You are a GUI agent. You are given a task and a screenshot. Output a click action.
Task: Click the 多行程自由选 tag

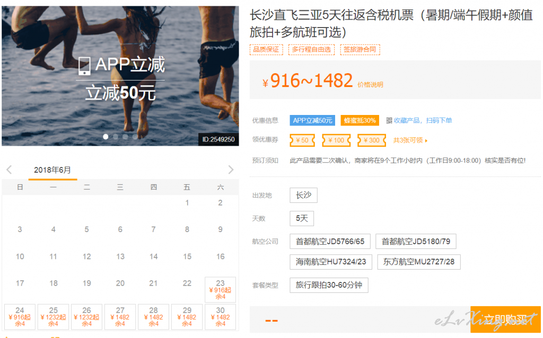[x=311, y=49]
